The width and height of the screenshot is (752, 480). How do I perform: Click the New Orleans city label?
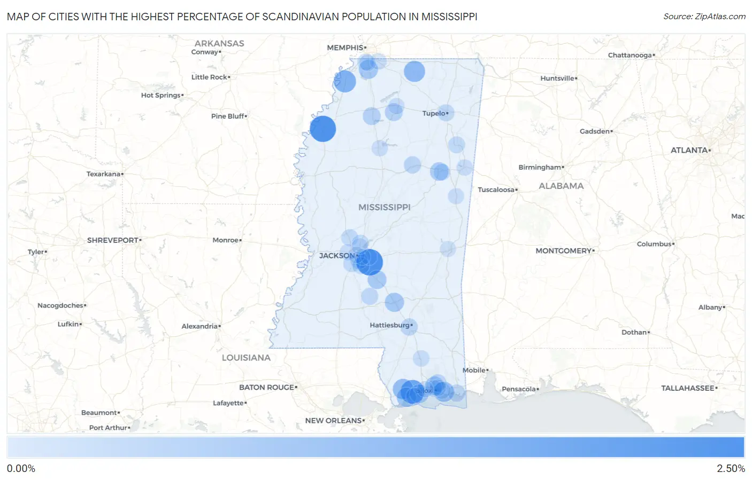coord(334,421)
